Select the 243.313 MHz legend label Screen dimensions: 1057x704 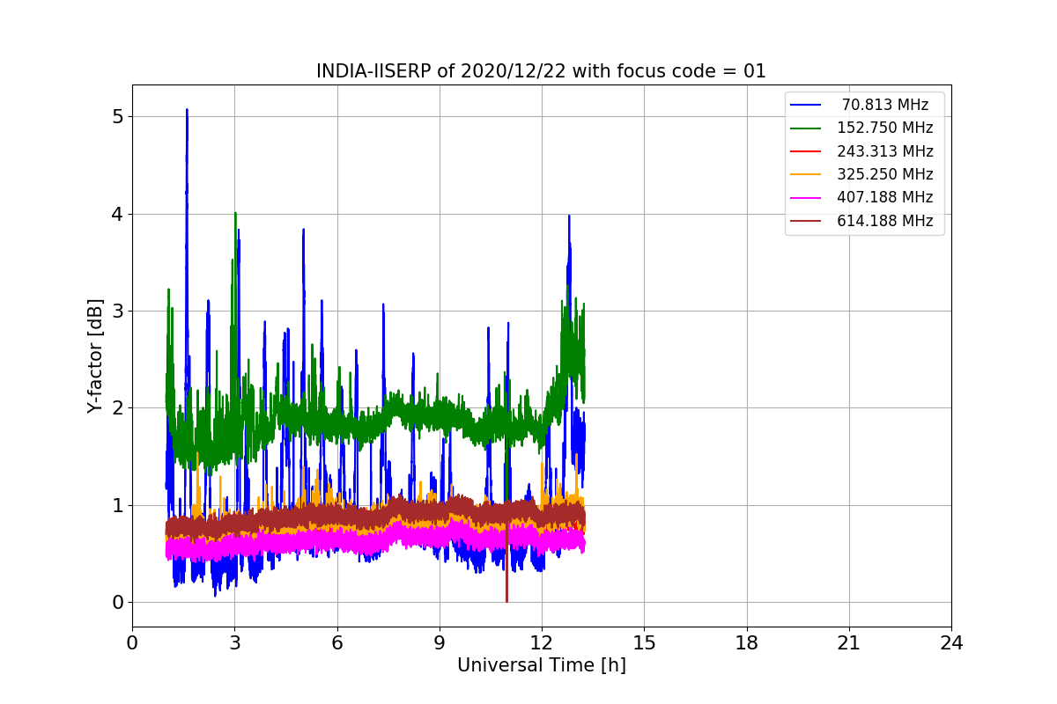[x=884, y=151]
